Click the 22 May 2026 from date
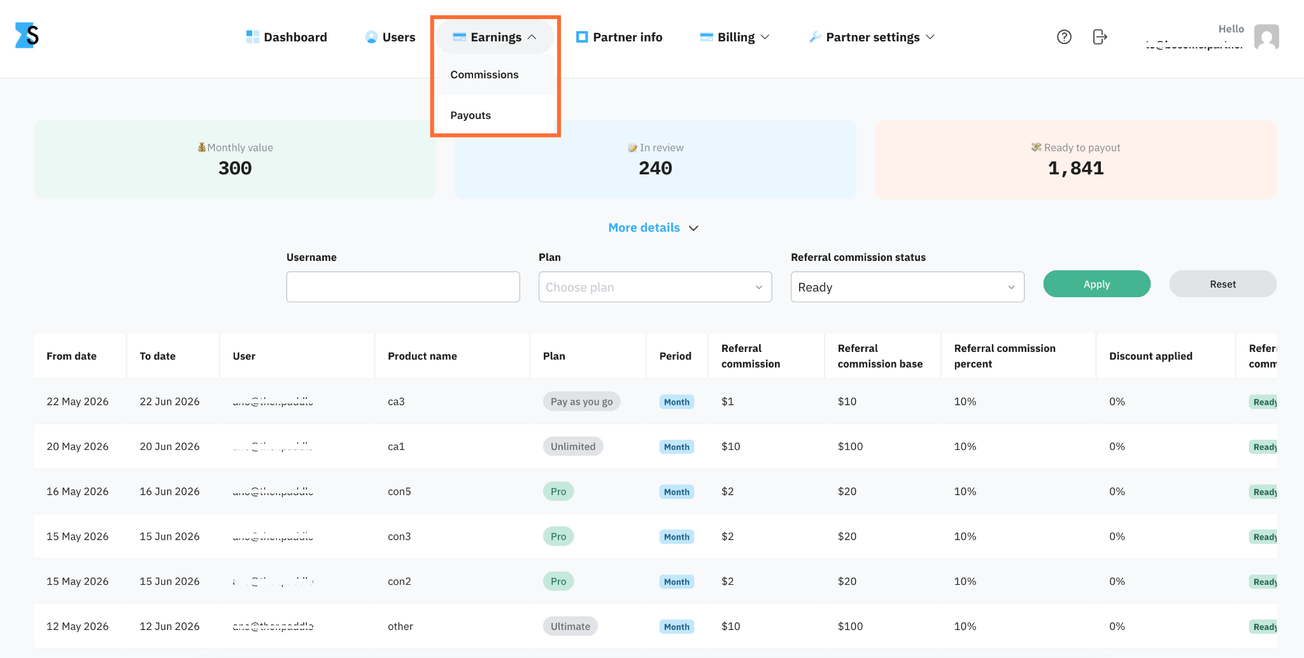The height and width of the screenshot is (658, 1304). point(78,402)
